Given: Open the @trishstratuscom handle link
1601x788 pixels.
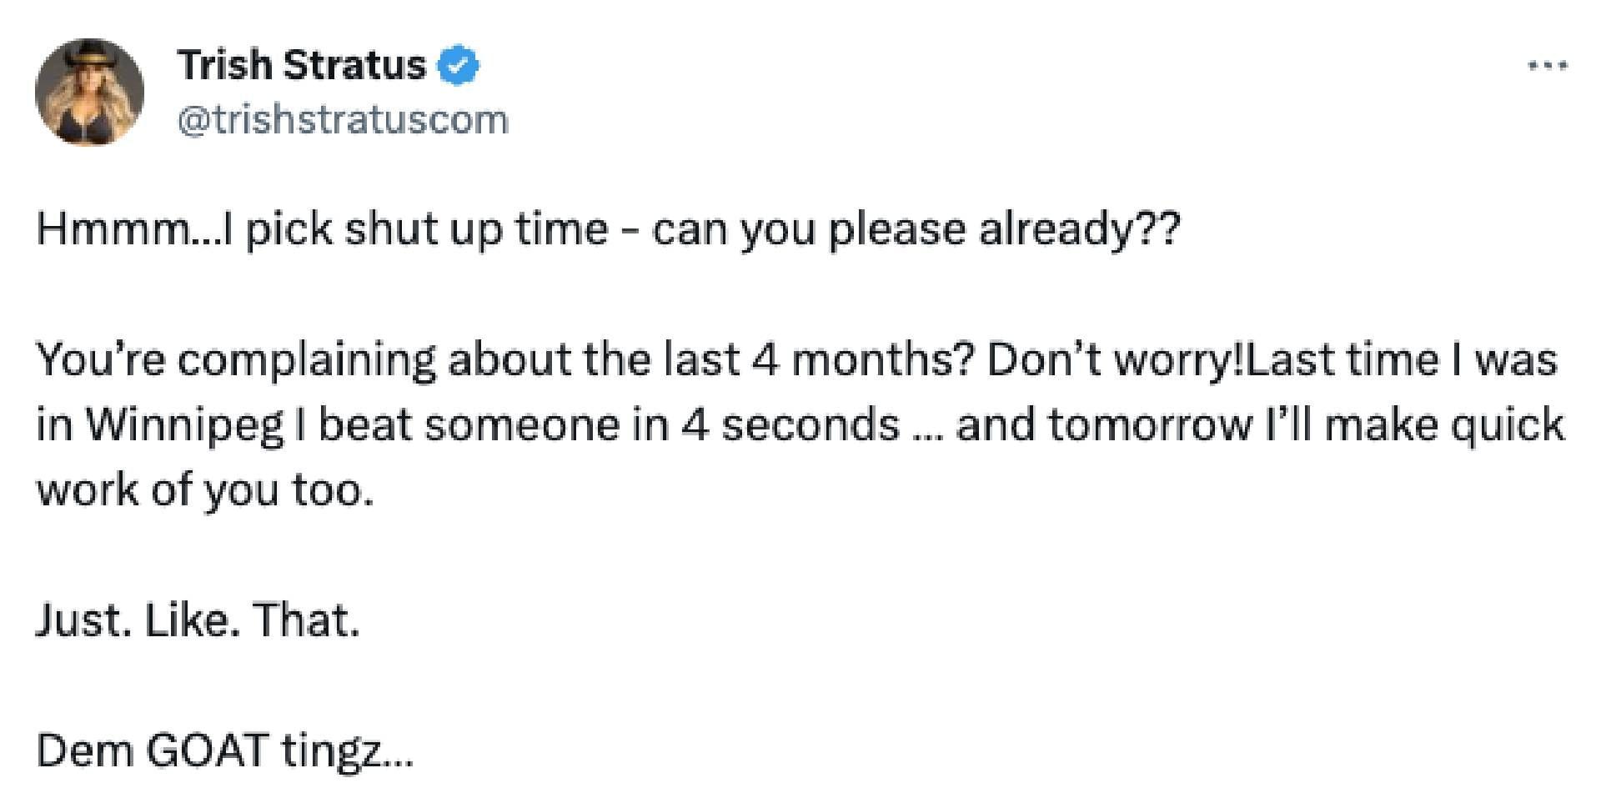Looking at the screenshot, I should tap(342, 119).
